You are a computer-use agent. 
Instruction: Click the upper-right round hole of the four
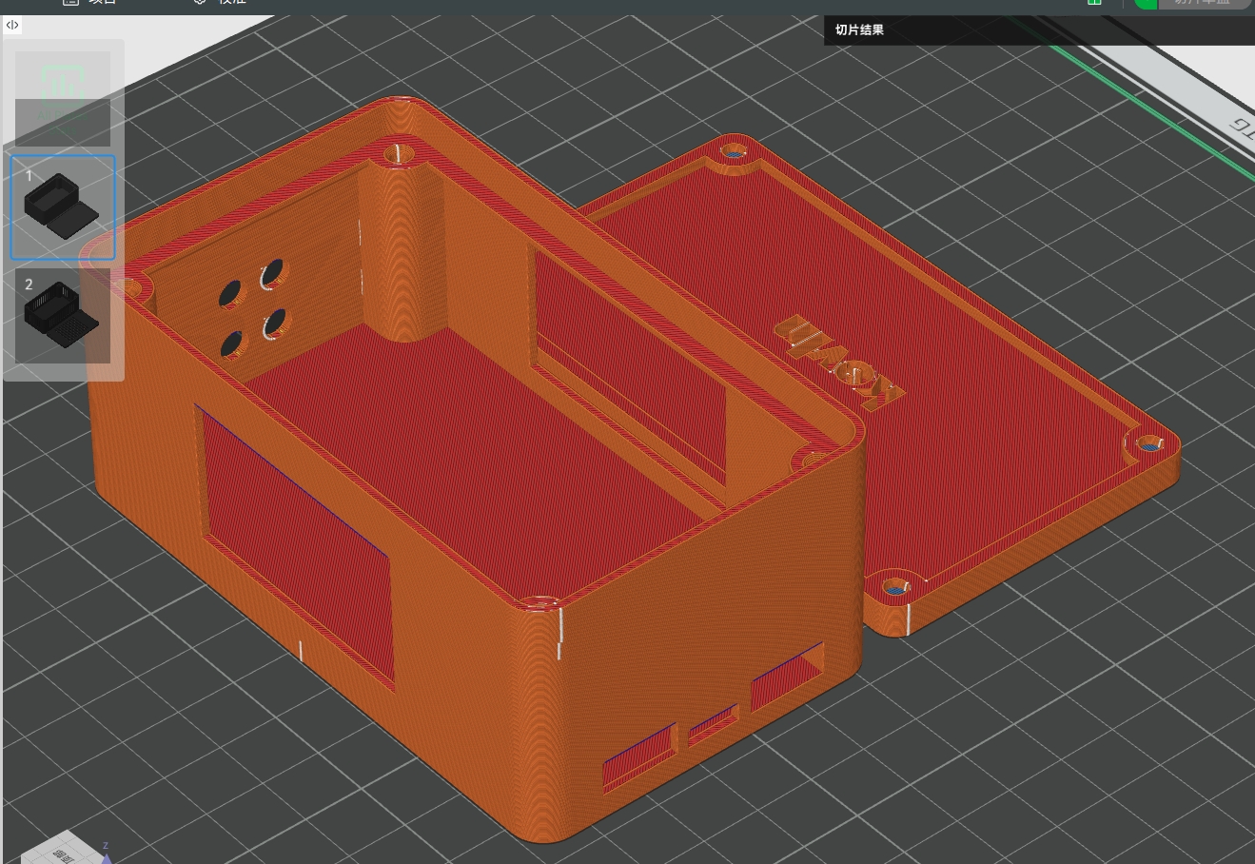click(272, 272)
